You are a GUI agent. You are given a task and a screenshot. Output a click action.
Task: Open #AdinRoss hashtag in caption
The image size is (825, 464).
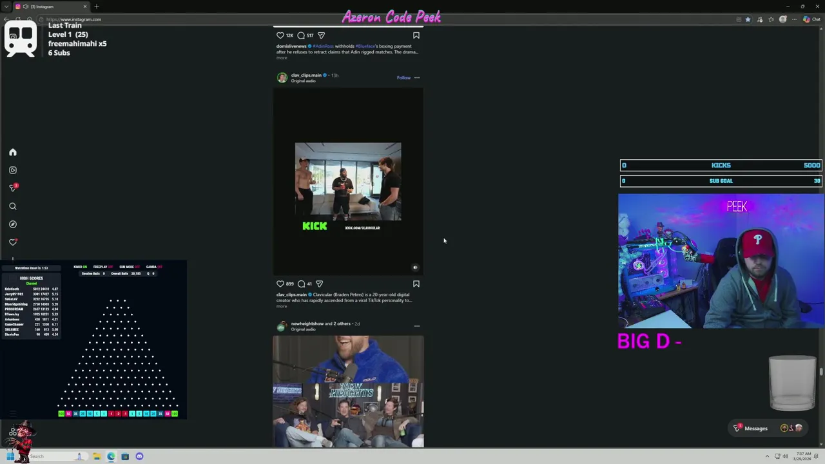coord(323,46)
